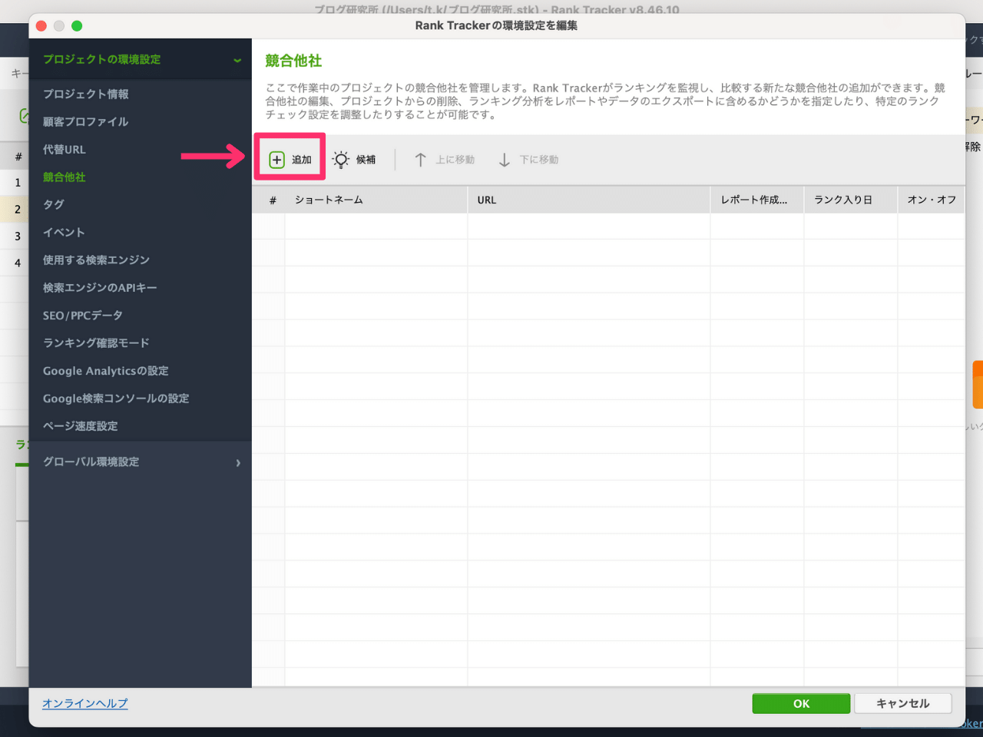Click the 候補 (suggest) lightbulb button

[x=354, y=159]
